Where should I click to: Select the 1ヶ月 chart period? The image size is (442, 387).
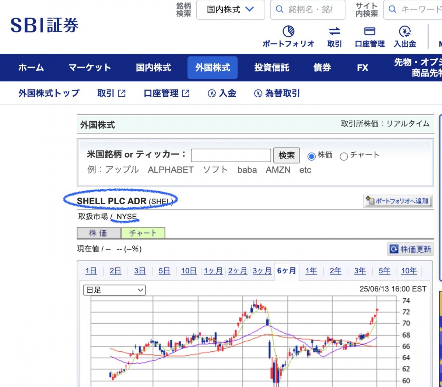click(x=213, y=271)
